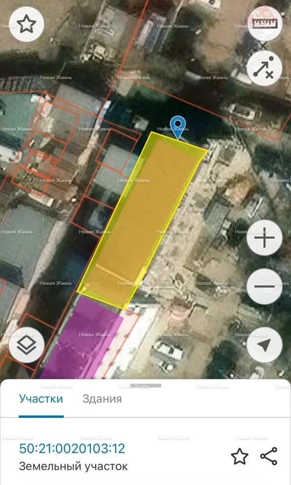Zoom out with the minus button
This screenshot has height=485, width=291.
click(264, 286)
